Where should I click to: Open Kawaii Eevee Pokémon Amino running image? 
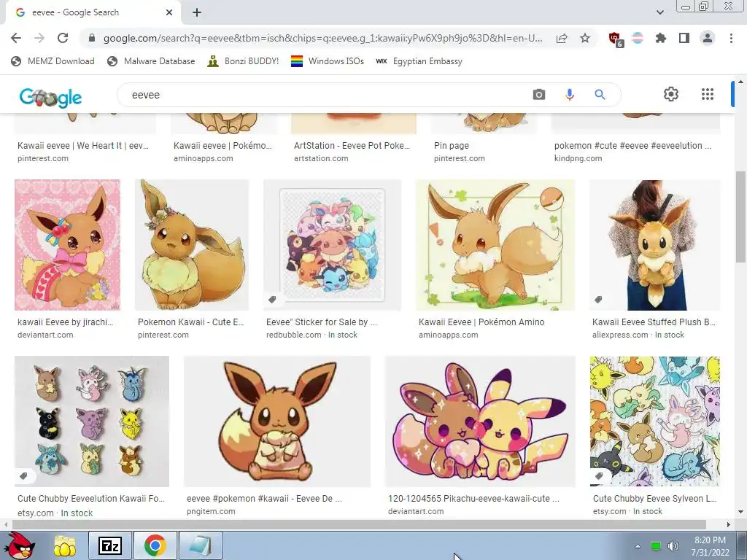pos(495,245)
